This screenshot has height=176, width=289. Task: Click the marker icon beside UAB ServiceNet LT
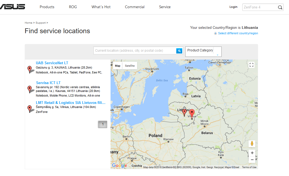30,69
